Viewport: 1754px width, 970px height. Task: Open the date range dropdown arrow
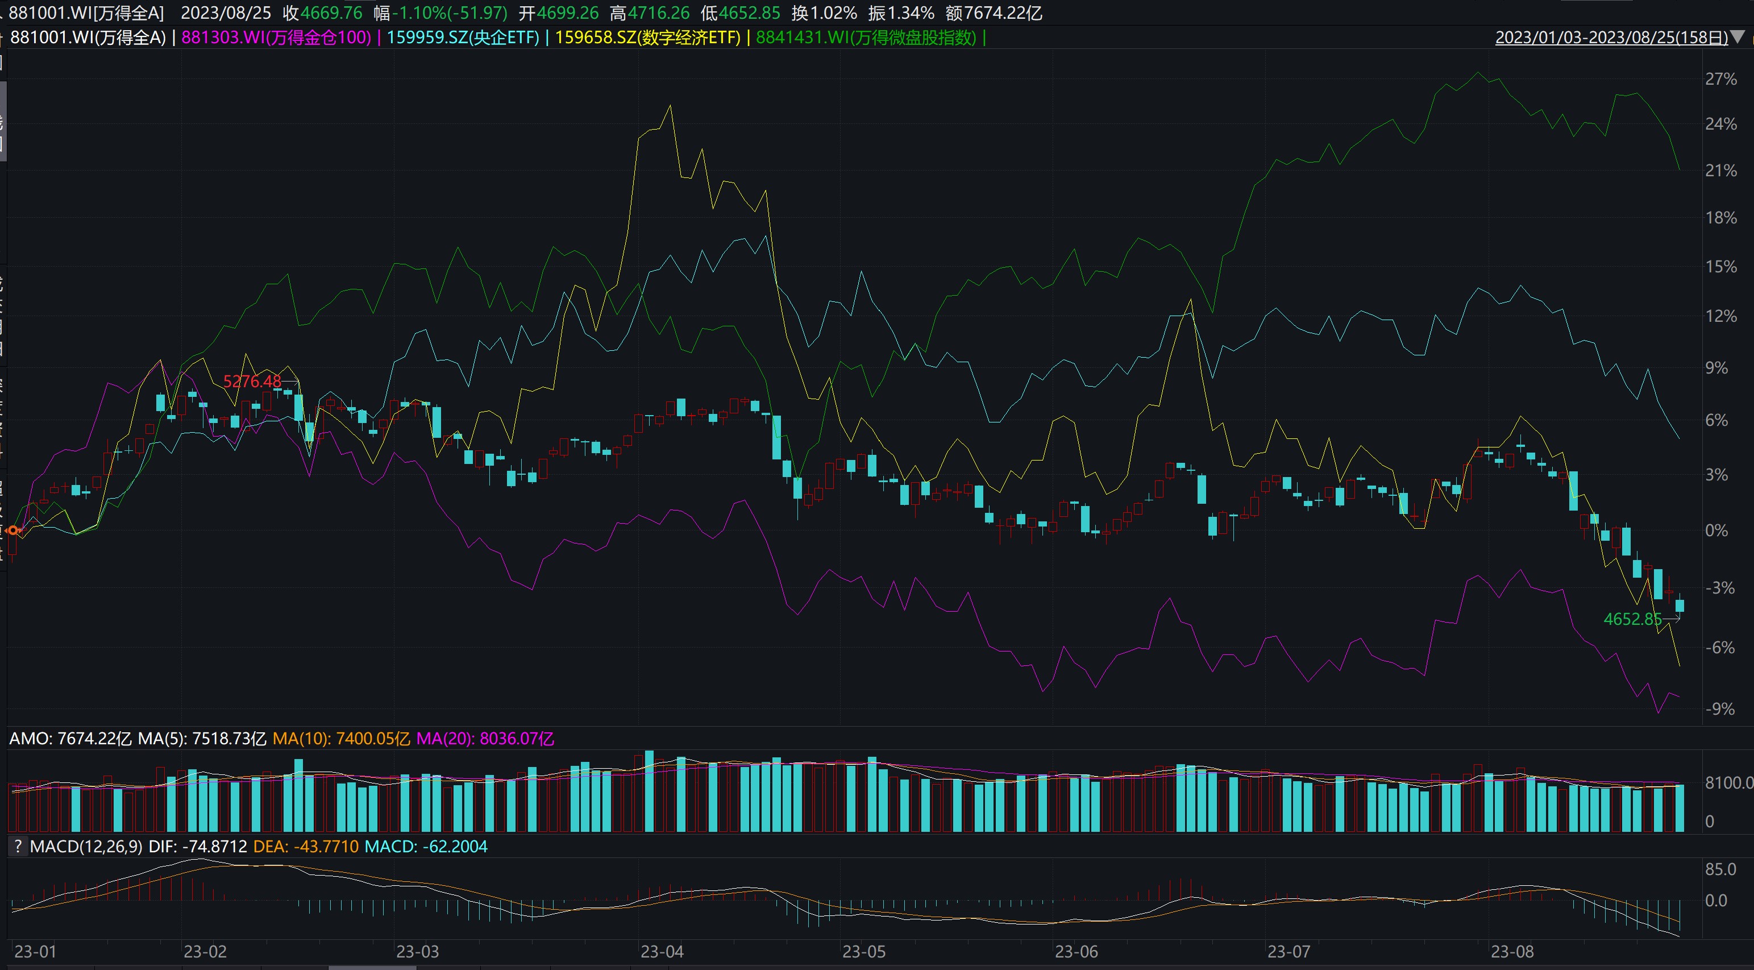pyautogui.click(x=1738, y=37)
